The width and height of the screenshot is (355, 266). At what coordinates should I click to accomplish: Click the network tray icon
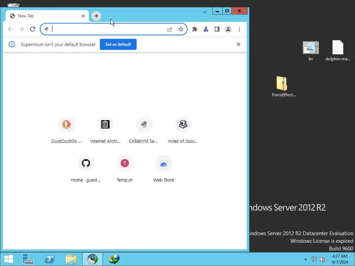point(314,259)
